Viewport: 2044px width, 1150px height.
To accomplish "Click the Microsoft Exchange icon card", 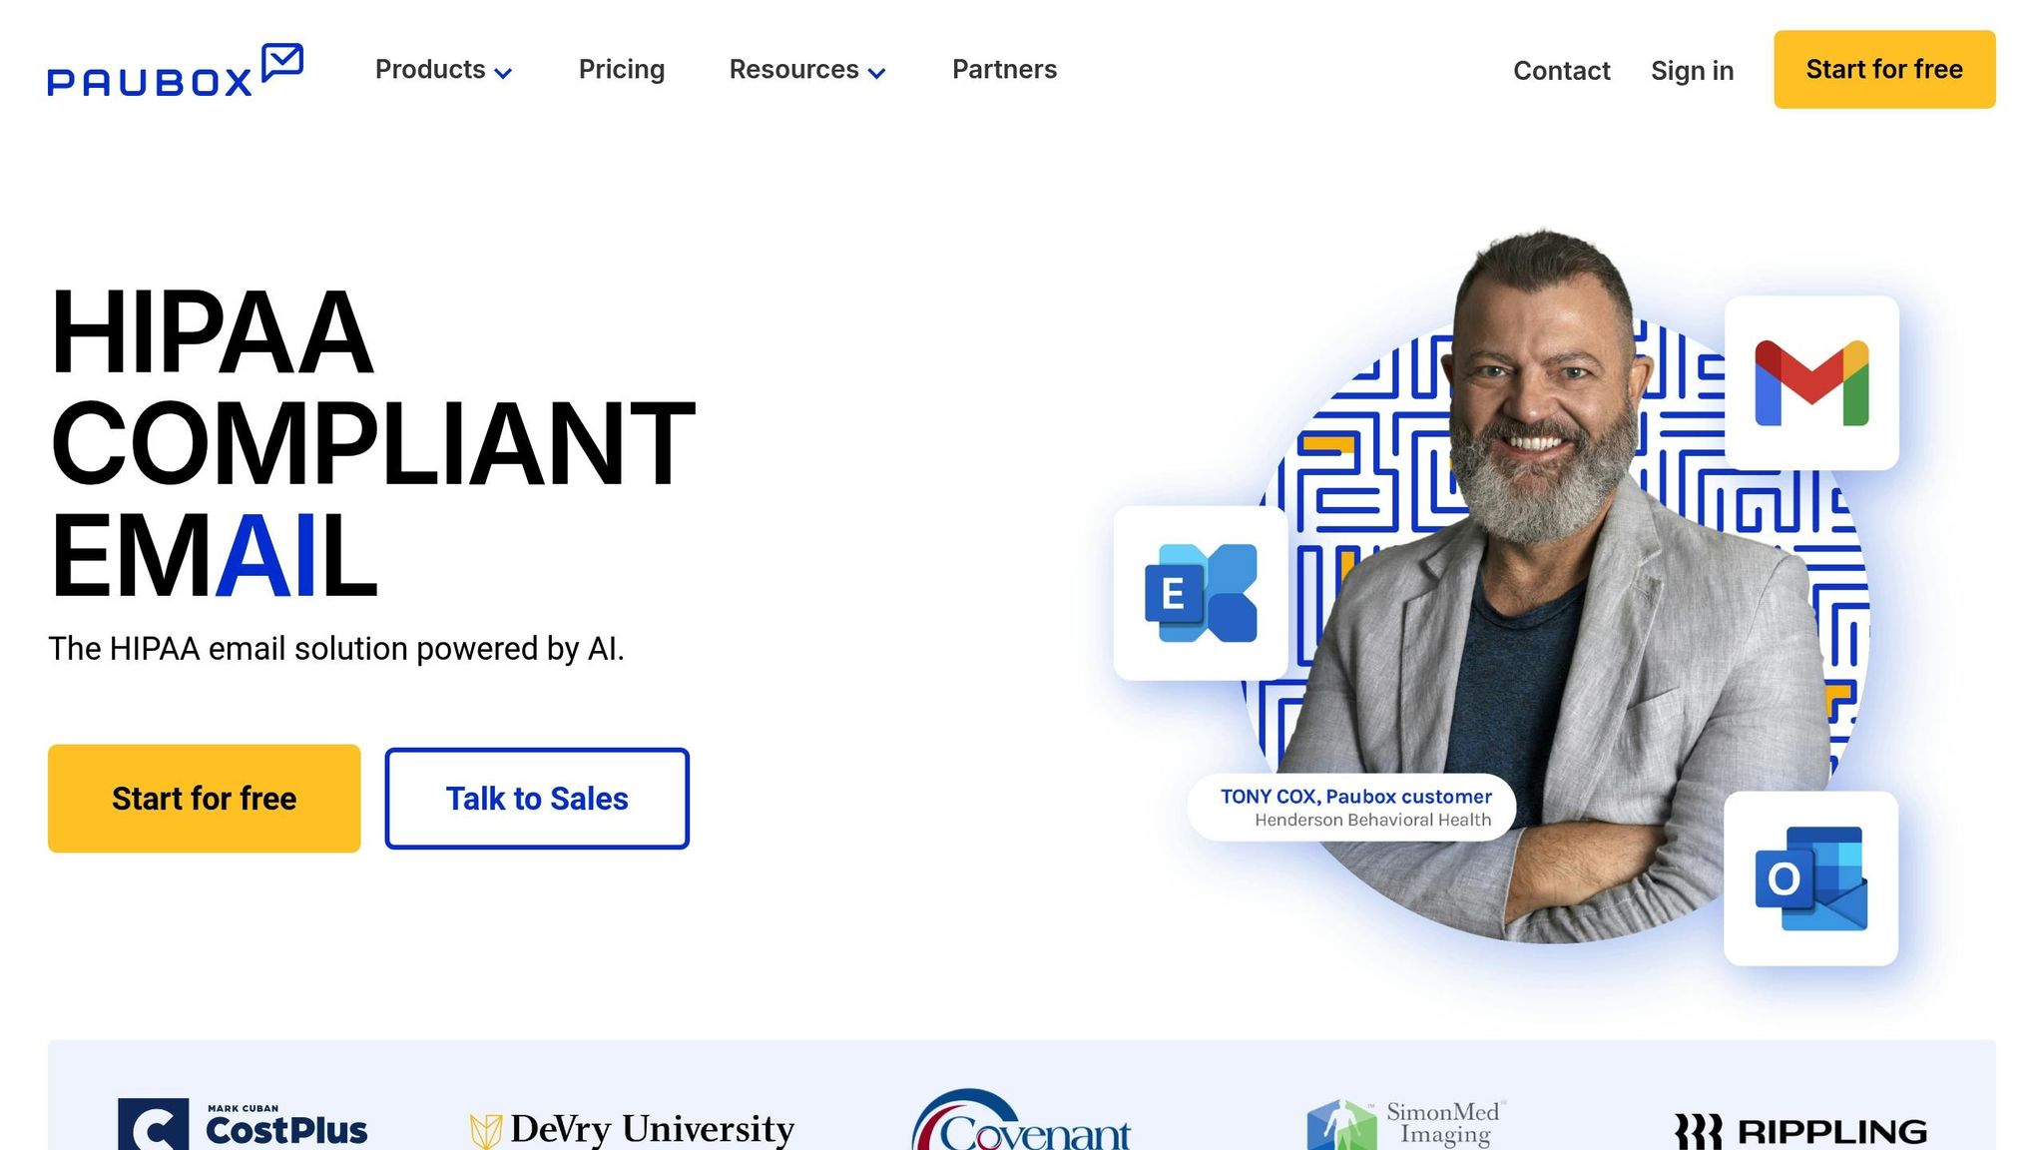I will pos(1201,593).
